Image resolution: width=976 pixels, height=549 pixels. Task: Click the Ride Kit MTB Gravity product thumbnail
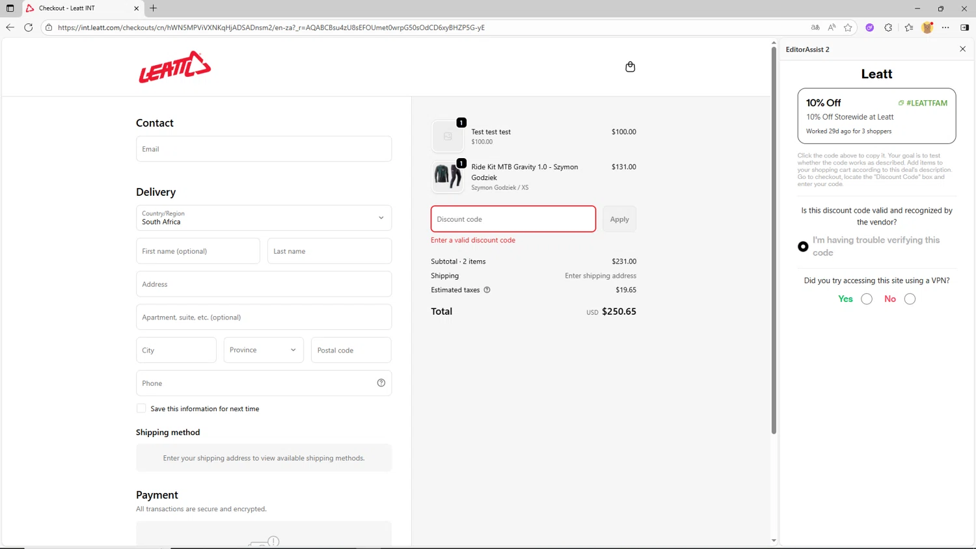pos(448,176)
